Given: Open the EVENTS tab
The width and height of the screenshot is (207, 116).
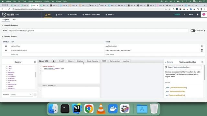Looking at the screenshot, I should (x=110, y=15).
